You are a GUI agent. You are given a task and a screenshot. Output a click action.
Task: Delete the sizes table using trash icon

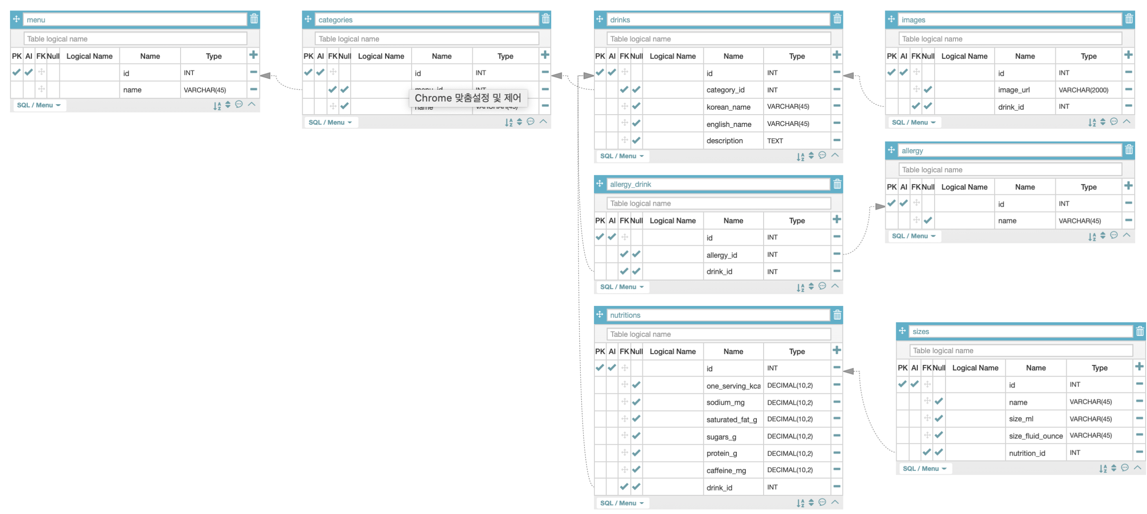1139,331
